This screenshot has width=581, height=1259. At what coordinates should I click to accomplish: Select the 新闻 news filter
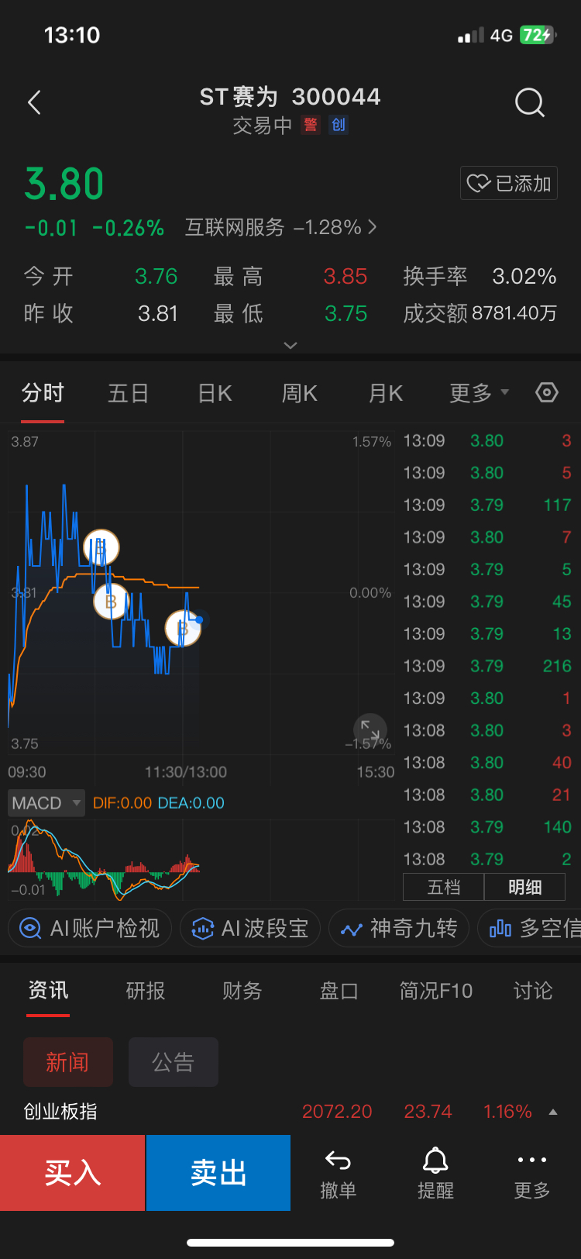pyautogui.click(x=68, y=1062)
